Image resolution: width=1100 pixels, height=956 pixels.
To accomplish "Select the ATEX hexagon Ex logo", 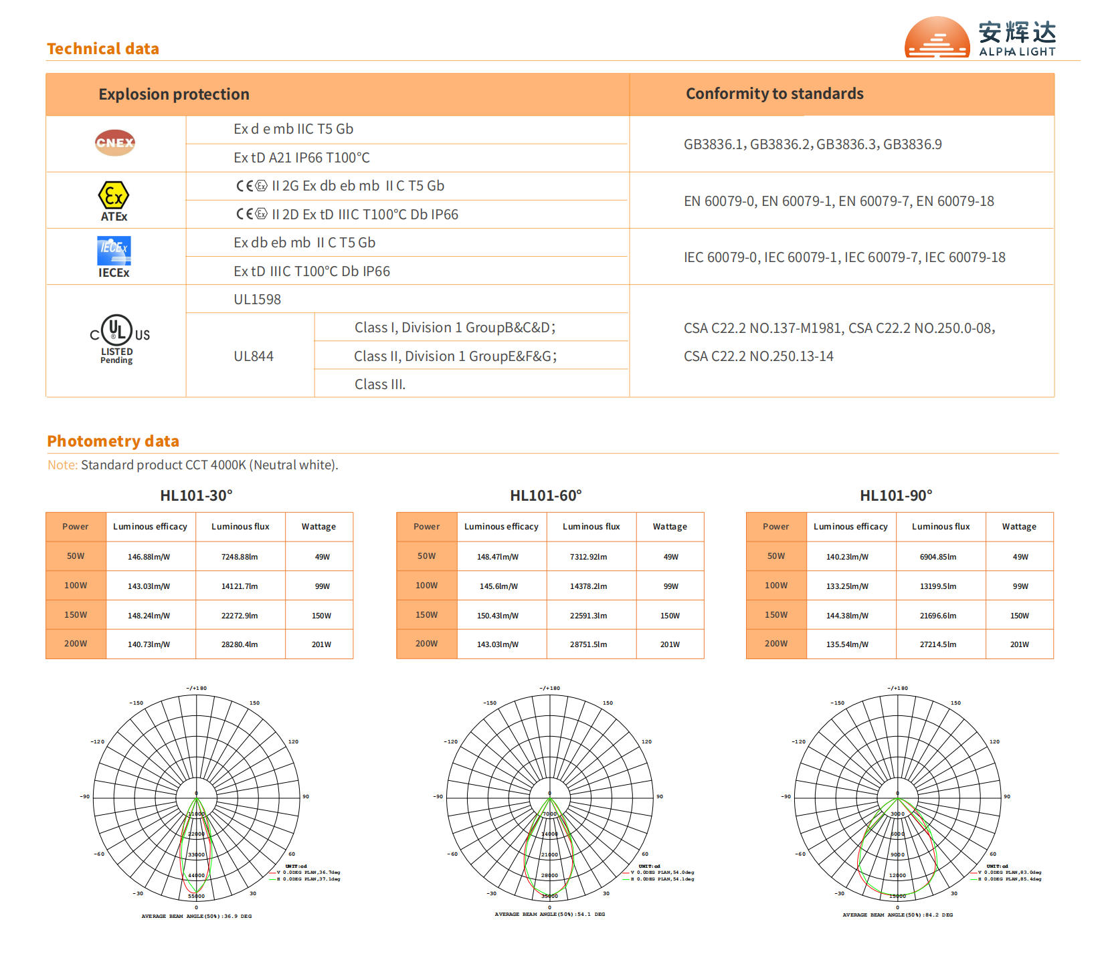I will pos(114,196).
